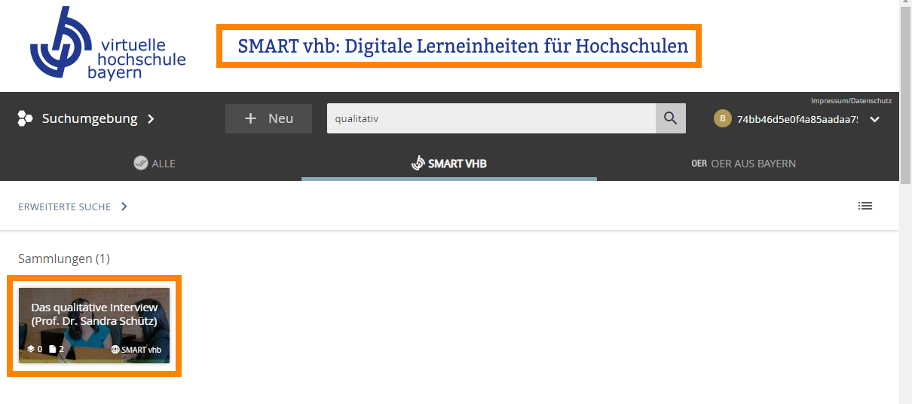Toggle list view icon
Image resolution: width=912 pixels, height=404 pixels.
865,206
